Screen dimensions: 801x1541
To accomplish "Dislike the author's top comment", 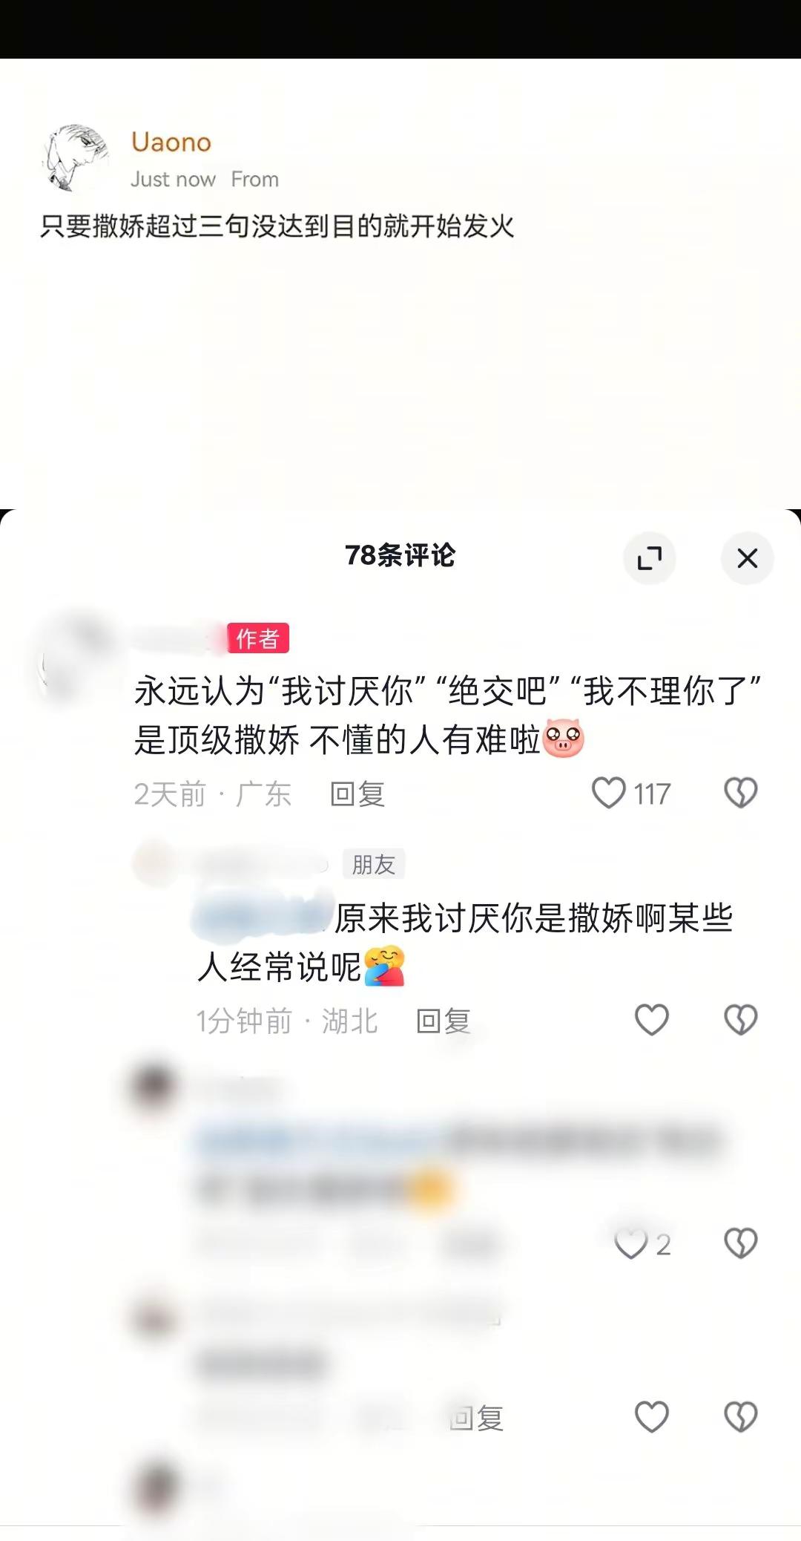I will pyautogui.click(x=740, y=793).
